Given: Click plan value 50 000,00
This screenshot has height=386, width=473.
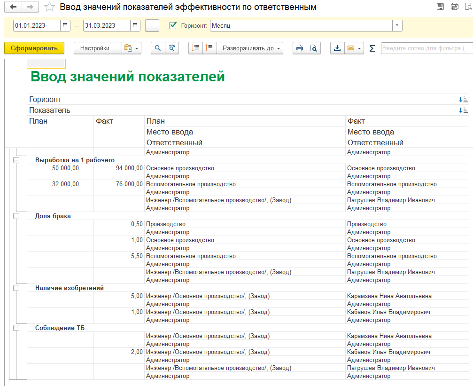Looking at the screenshot, I should (x=65, y=168).
